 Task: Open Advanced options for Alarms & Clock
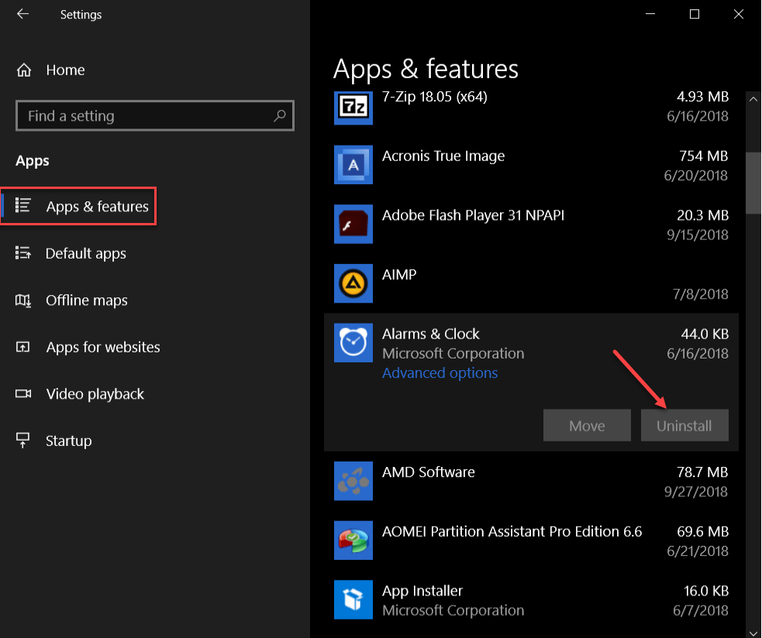pyautogui.click(x=440, y=373)
